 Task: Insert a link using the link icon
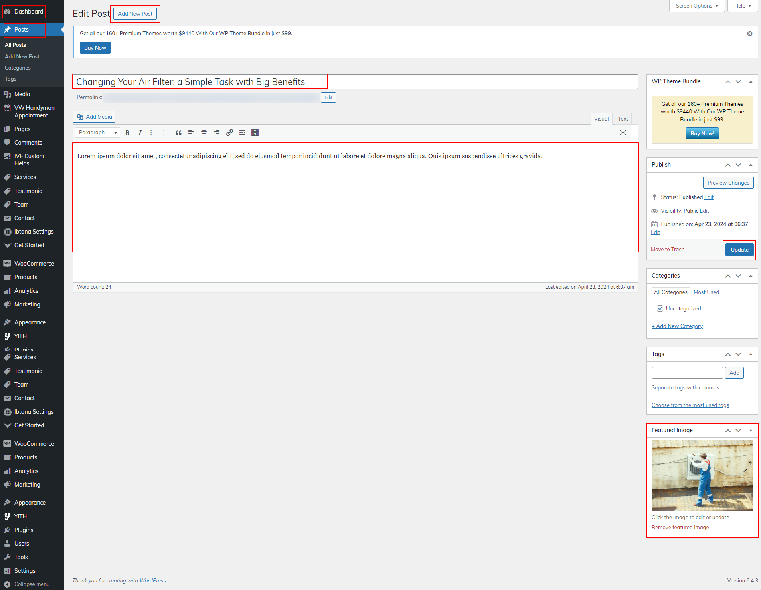click(229, 133)
